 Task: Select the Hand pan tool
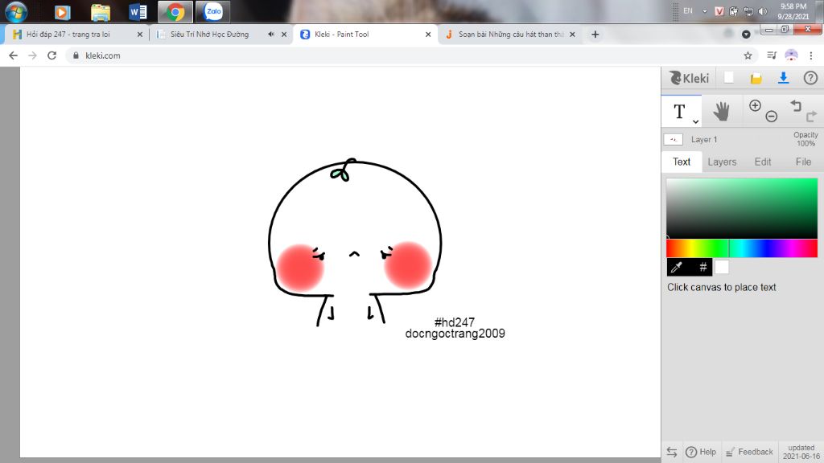(722, 111)
